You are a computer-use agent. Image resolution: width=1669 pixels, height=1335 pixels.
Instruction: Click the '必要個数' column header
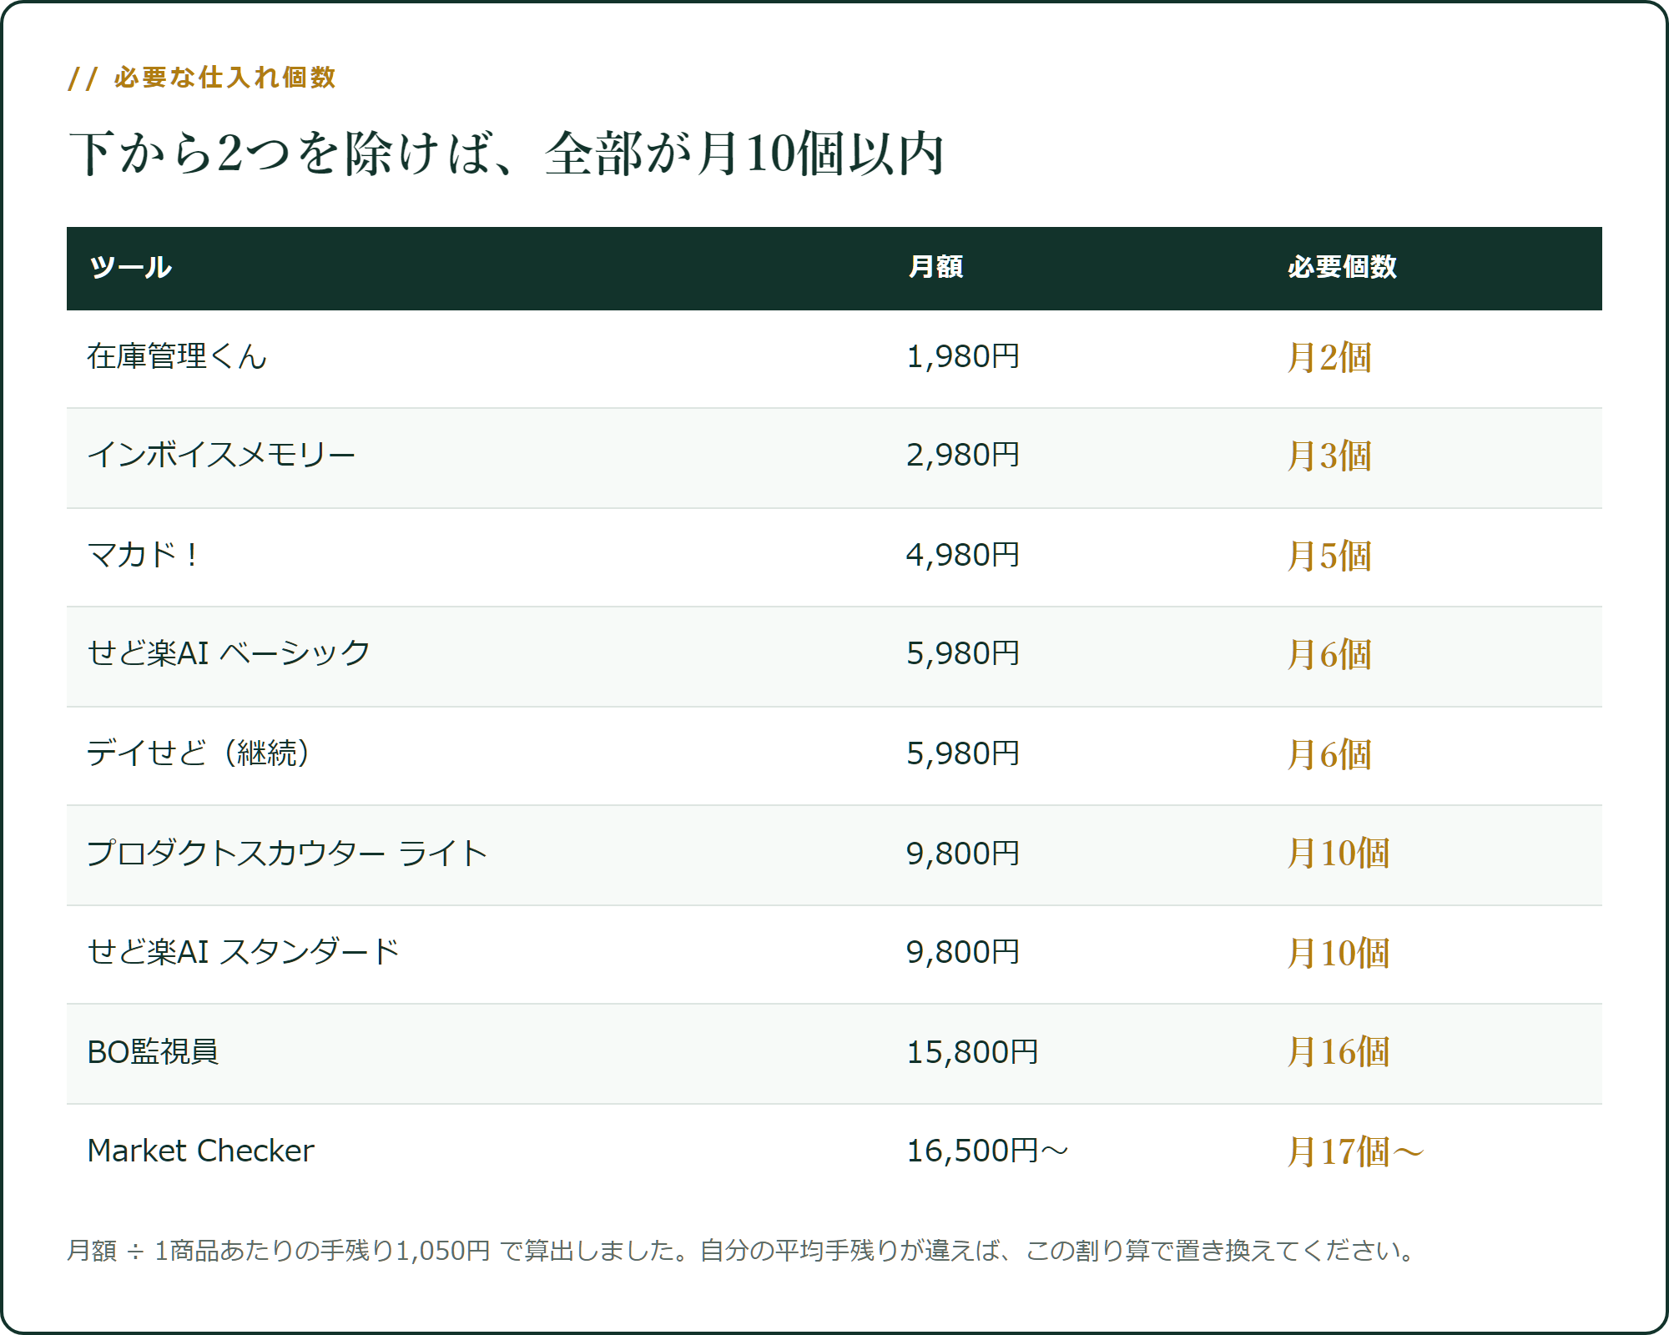click(1342, 267)
